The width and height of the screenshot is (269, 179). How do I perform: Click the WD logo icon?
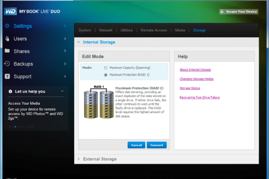10,11
